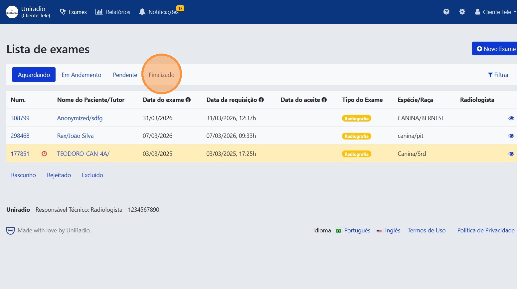View exam 177851 using eye icon
Image resolution: width=517 pixels, height=289 pixels.
point(511,154)
